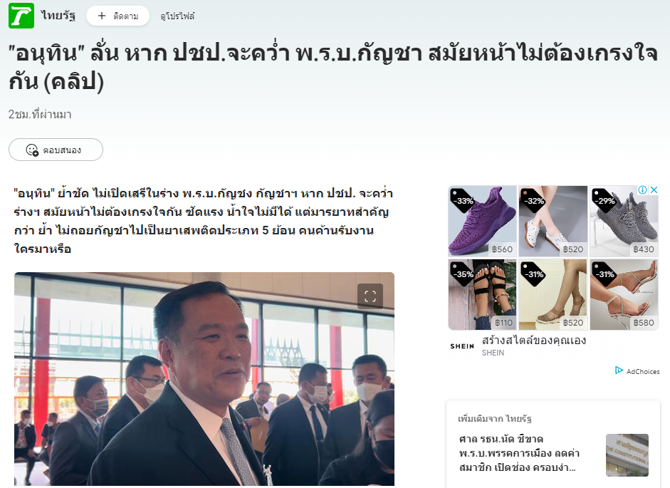Viewport: 670px width, 488px height.
Task: Click the ตอบสนอง reaction button
Action: [x=56, y=150]
